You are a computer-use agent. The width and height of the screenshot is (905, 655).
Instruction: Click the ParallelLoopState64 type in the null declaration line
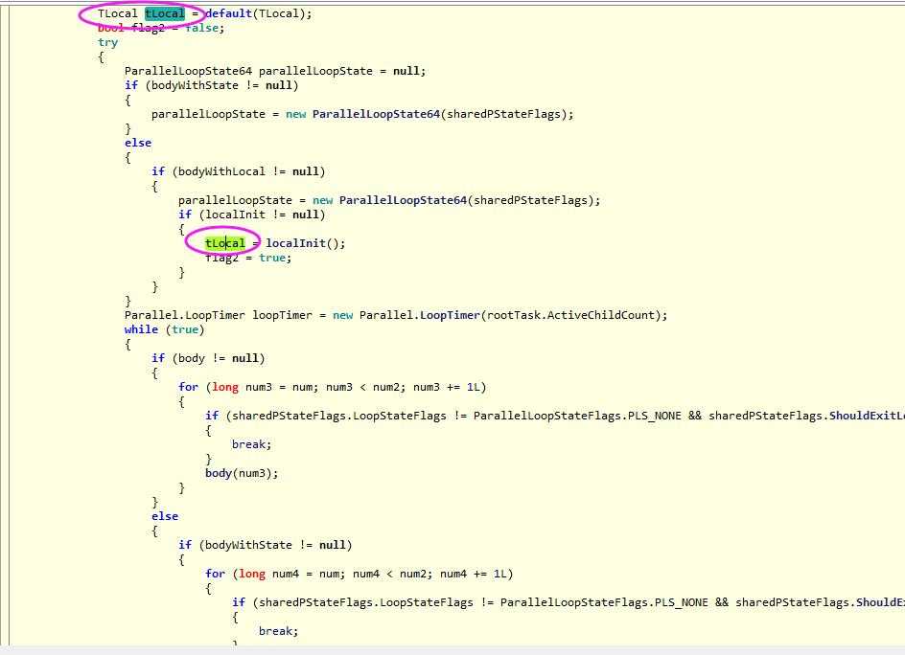[x=188, y=71]
